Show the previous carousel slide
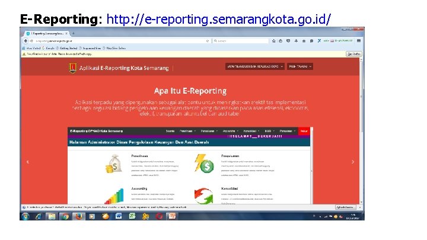This screenshot has width=427, height=240. pyautogui.click(x=27, y=162)
